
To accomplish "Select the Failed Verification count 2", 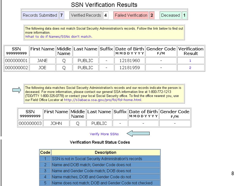I will pos(152,15).
